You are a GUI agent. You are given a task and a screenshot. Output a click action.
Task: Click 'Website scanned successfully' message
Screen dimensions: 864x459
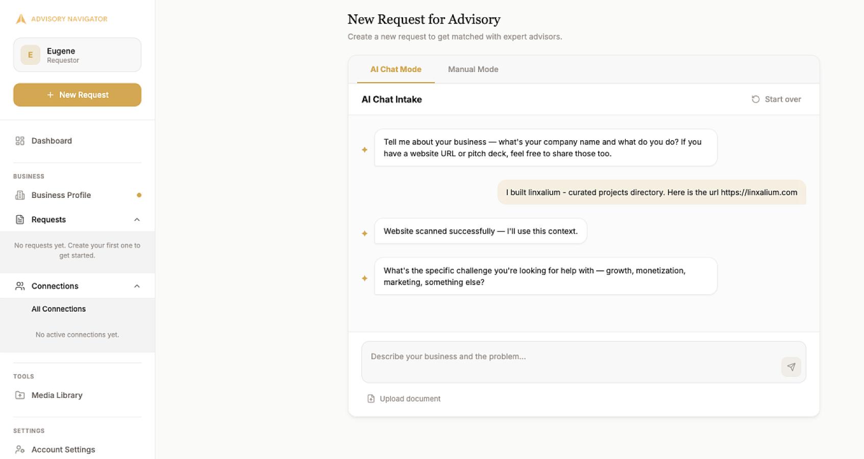[x=481, y=231]
